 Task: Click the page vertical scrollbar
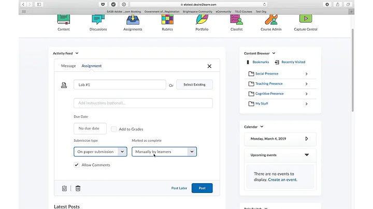pos(353,70)
